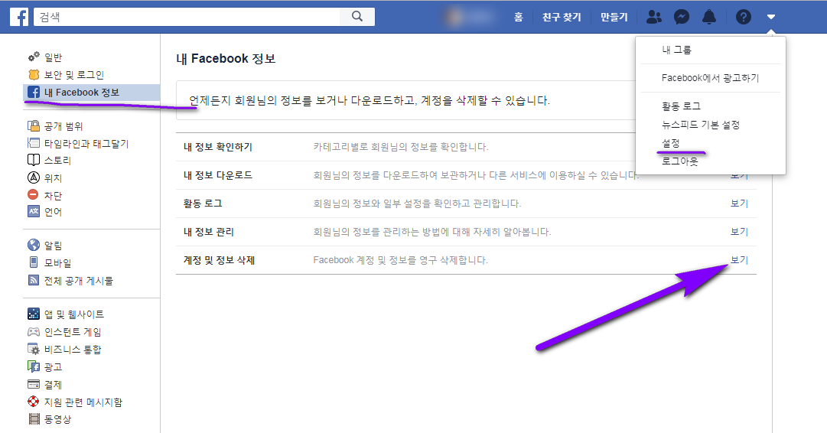Click the shield icon beside 보안 및 로그인
Image resolution: width=827 pixels, height=433 pixels.
34,74
